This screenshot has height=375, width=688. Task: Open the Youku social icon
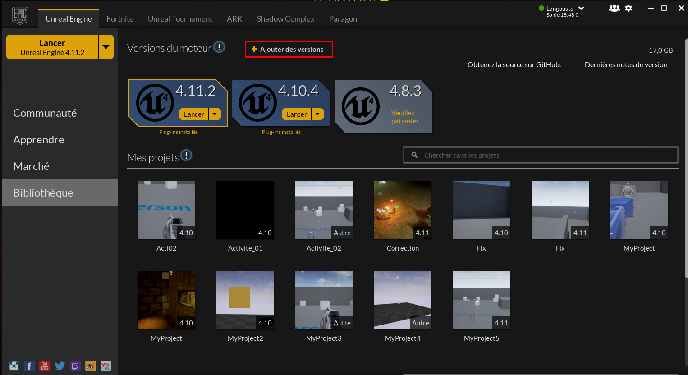(x=106, y=366)
